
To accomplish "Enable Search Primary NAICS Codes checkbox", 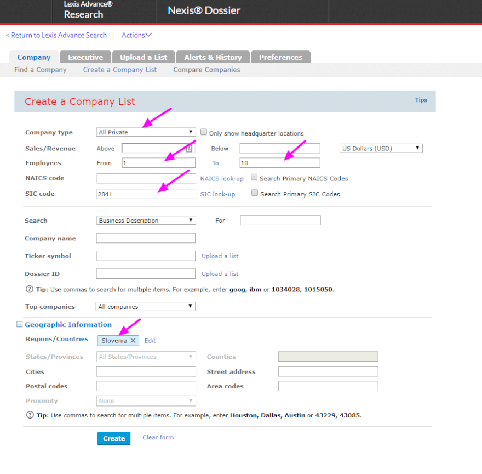I will tap(254, 178).
